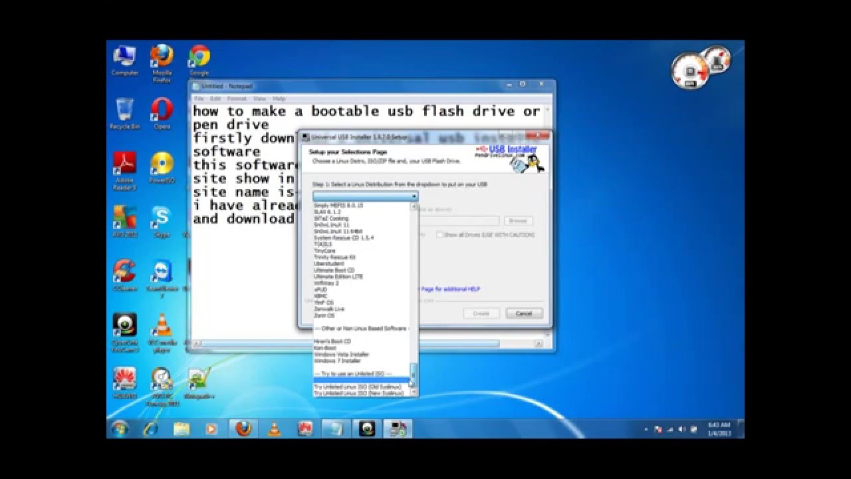Switch to Firefox on the taskbar
The width and height of the screenshot is (851, 479).
(243, 428)
